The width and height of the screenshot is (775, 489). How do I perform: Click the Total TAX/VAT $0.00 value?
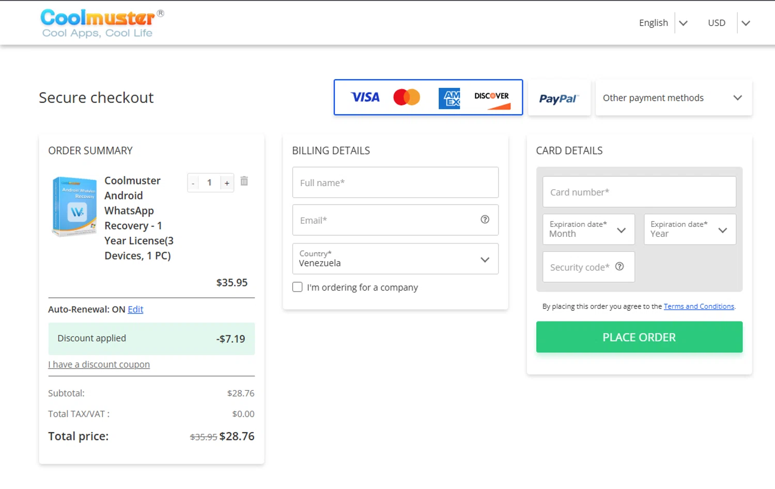point(243,414)
